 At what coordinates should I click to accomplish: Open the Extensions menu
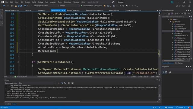(x=68, y=2)
